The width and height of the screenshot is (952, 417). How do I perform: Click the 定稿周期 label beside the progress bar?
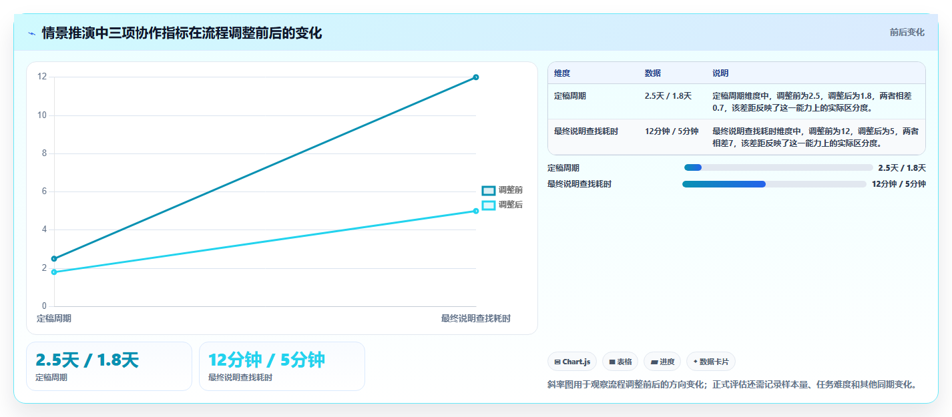[x=563, y=168]
